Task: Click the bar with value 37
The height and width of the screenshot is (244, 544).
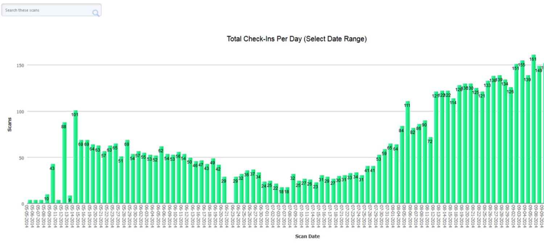Action: [x=253, y=187]
